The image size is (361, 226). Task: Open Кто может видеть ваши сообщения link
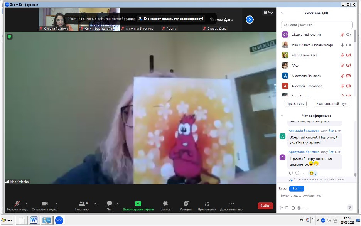point(319,179)
